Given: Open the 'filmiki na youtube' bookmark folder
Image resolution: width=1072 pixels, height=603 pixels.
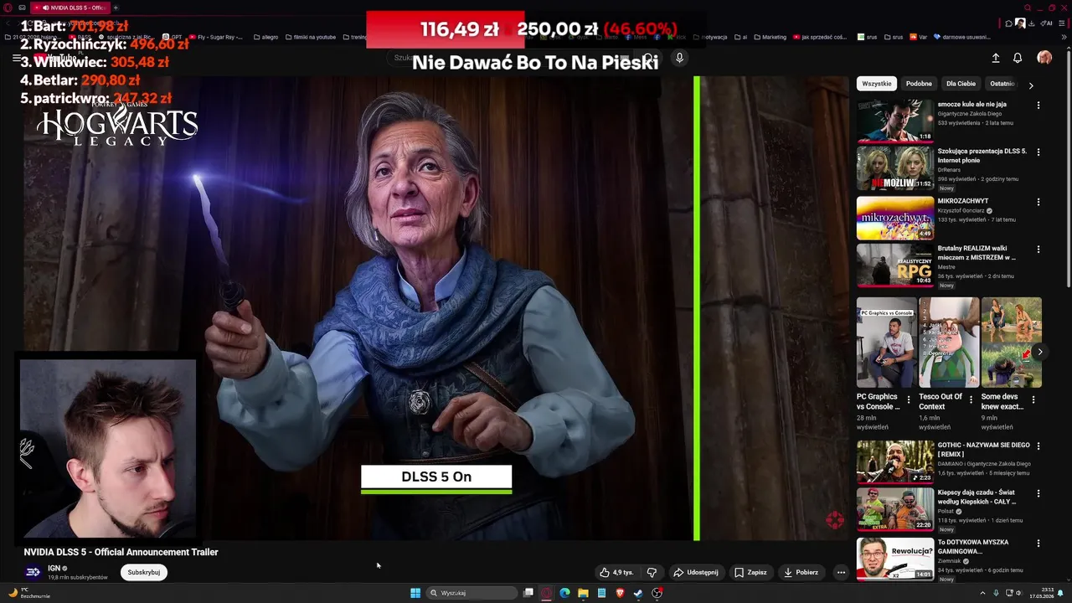Looking at the screenshot, I should click(x=310, y=37).
